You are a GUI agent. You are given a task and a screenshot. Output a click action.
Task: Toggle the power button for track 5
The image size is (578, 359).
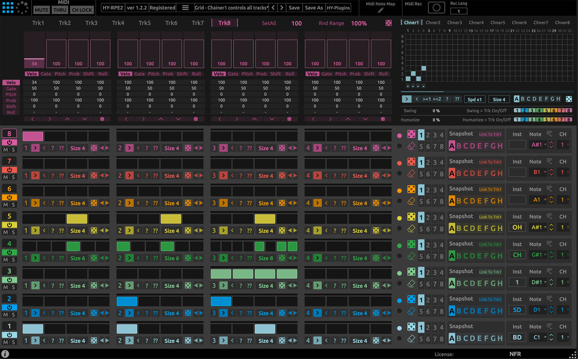point(10,225)
